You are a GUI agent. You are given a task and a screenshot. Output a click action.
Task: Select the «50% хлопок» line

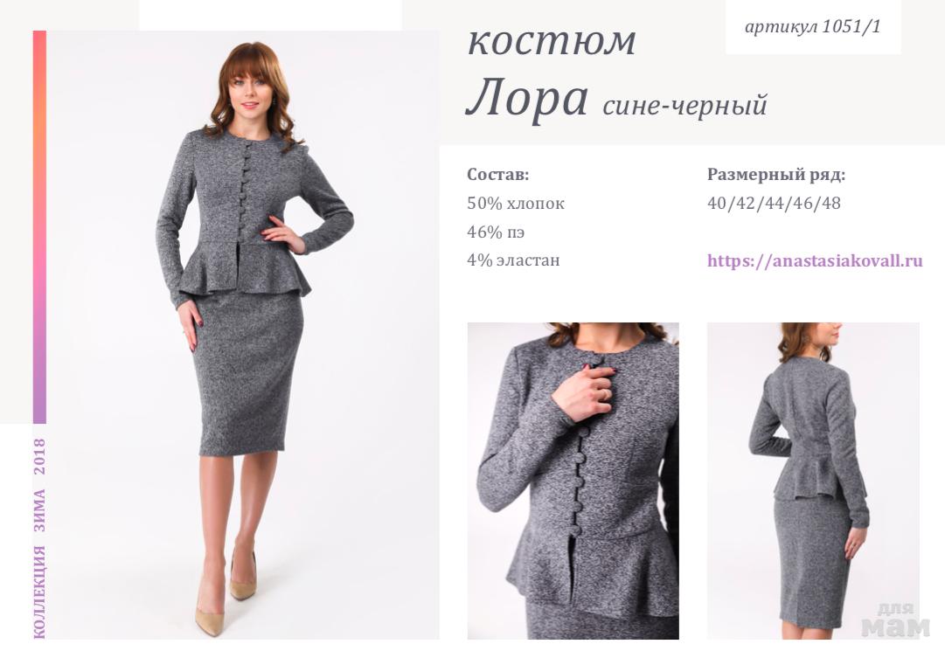[x=516, y=204]
